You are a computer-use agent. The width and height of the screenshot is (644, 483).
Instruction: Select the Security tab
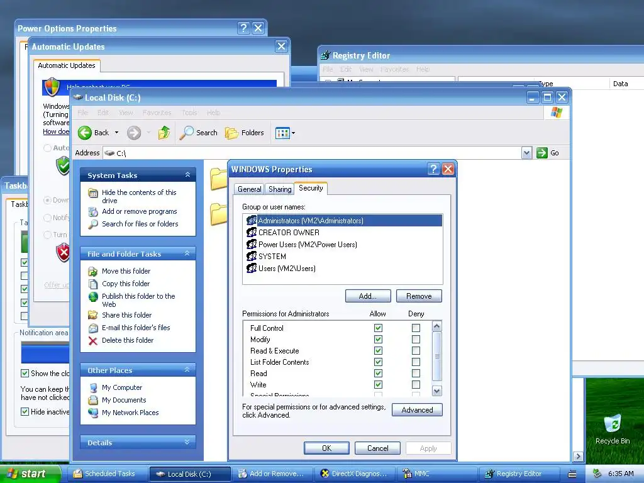coord(311,187)
